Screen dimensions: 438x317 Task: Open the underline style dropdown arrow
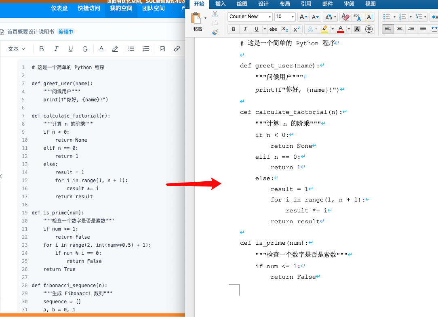click(x=265, y=29)
